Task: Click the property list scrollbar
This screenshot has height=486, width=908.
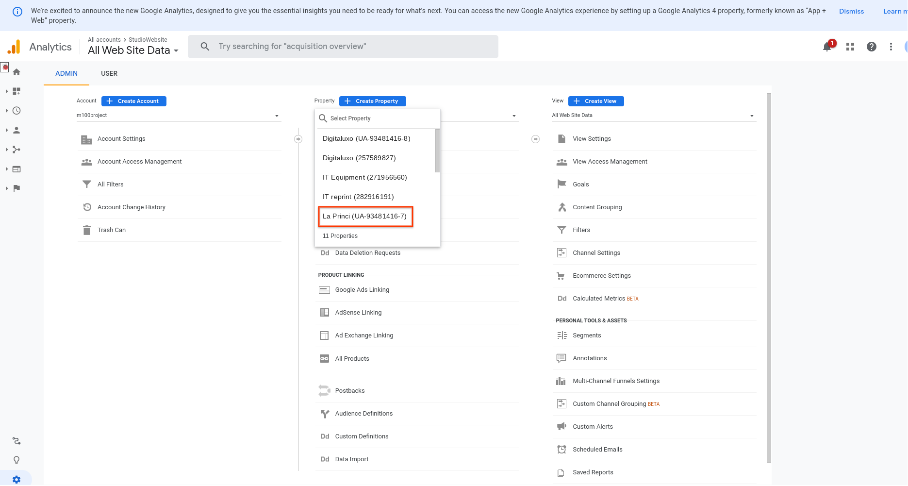Action: [x=437, y=151]
